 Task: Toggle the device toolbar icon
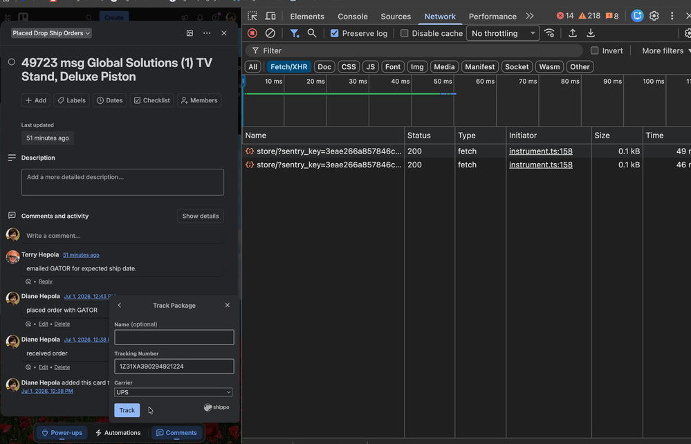coord(270,16)
